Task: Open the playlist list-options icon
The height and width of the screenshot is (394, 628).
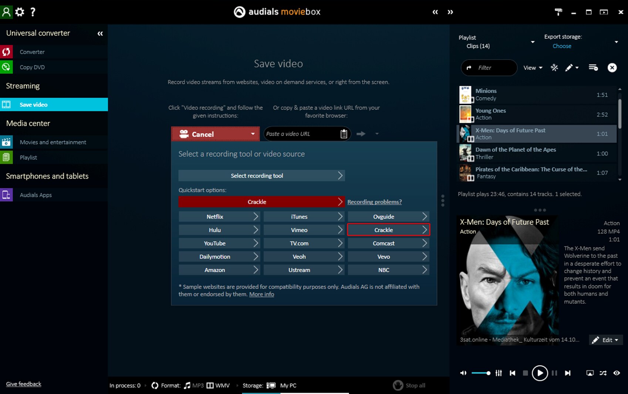Action: click(x=593, y=67)
